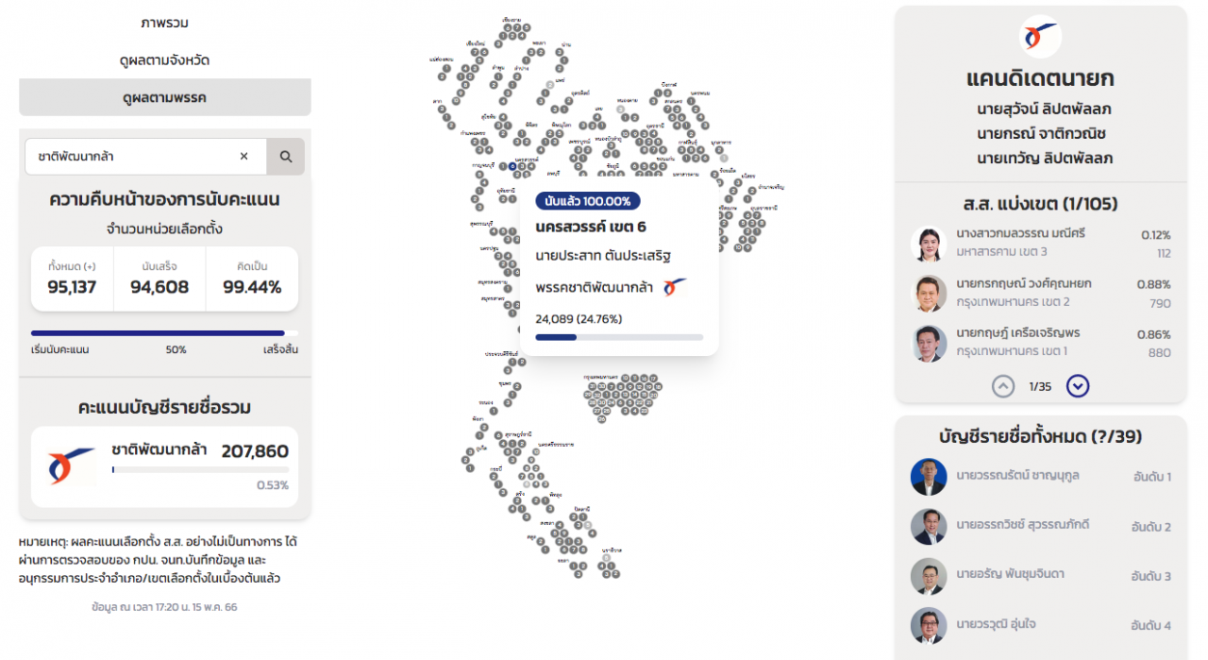
Task: Click นายกฤษฎ์ เครือเจริญพร candidate photo
Action: point(929,344)
